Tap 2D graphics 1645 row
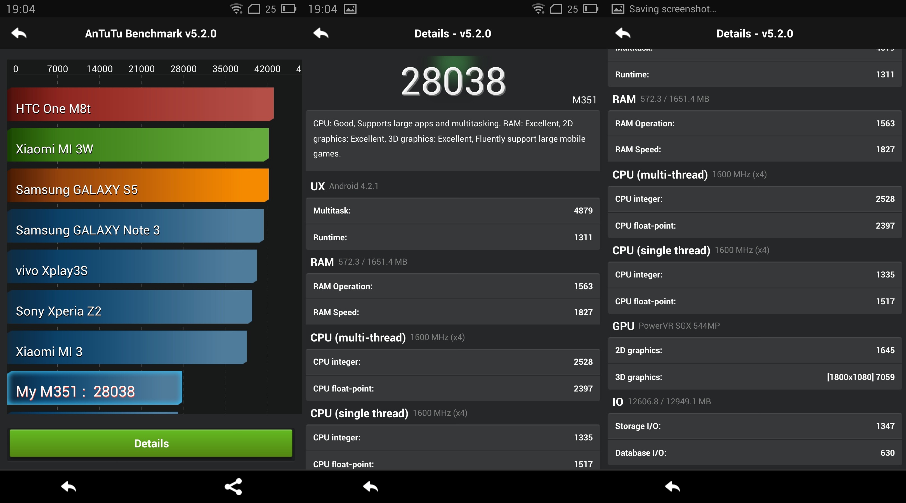This screenshot has width=906, height=503. [755, 350]
